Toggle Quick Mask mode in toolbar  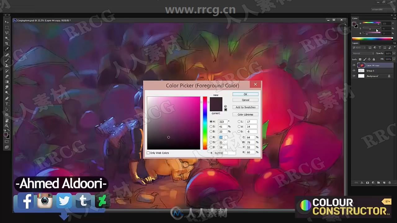[x=7, y=142]
